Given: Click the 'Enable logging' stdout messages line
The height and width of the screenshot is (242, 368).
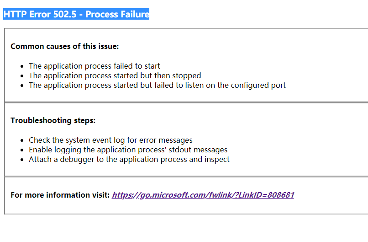Looking at the screenshot, I should pyautogui.click(x=128, y=150).
